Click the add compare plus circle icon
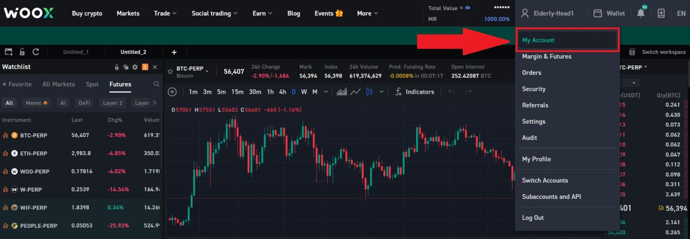 172,92
